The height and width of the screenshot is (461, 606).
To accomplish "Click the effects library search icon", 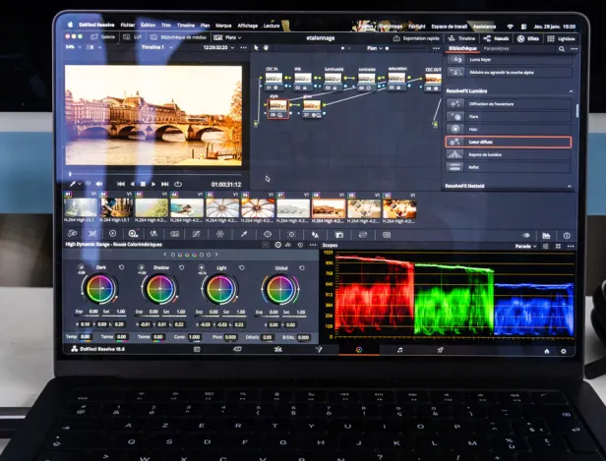I will click(561, 48).
